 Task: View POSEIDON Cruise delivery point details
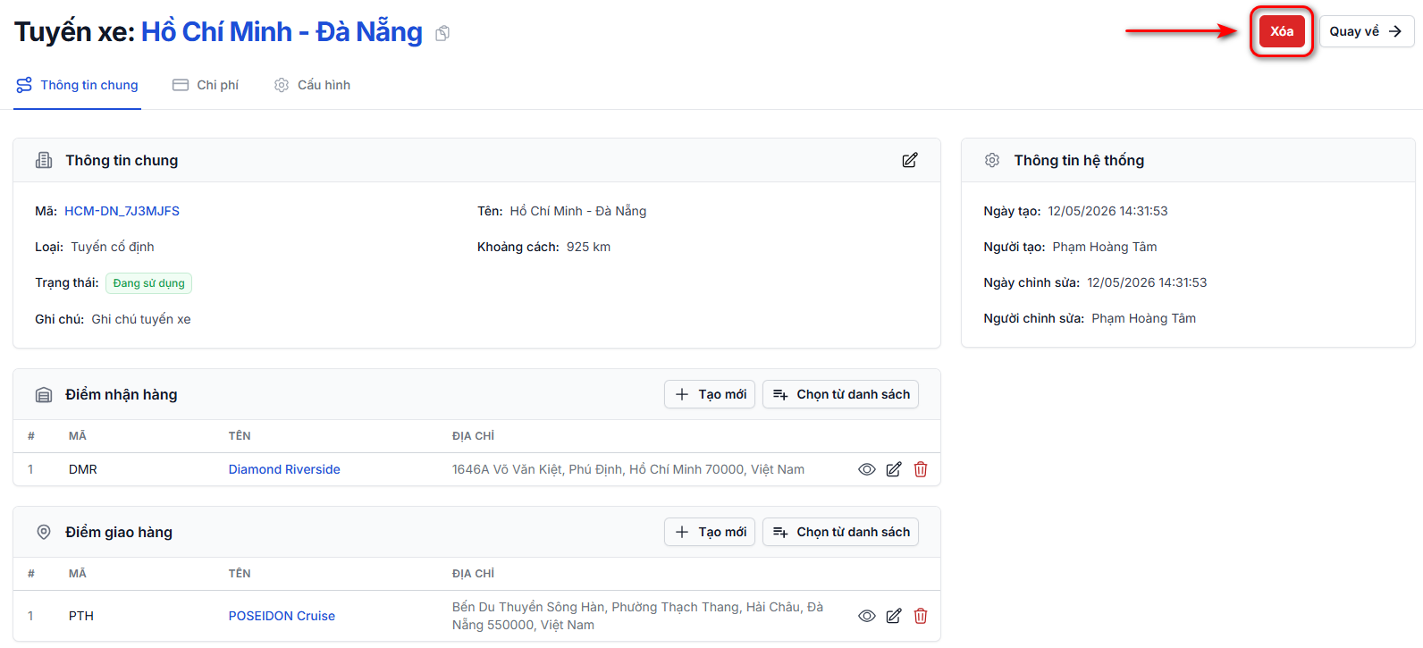[866, 616]
